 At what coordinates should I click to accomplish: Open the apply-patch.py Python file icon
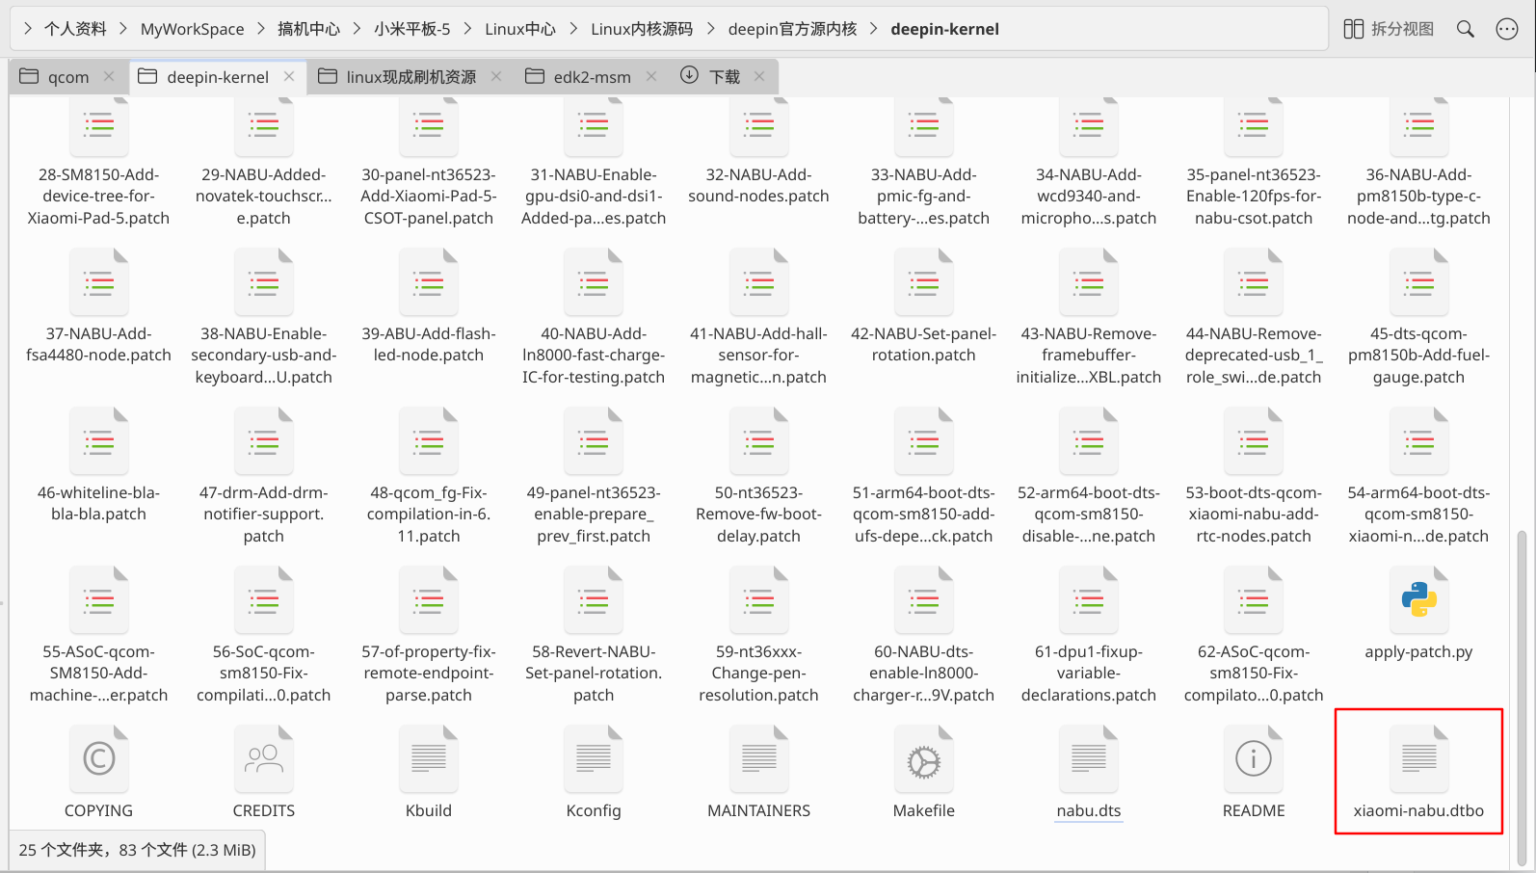1418,599
